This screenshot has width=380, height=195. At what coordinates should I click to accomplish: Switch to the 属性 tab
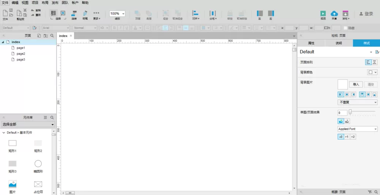311,43
